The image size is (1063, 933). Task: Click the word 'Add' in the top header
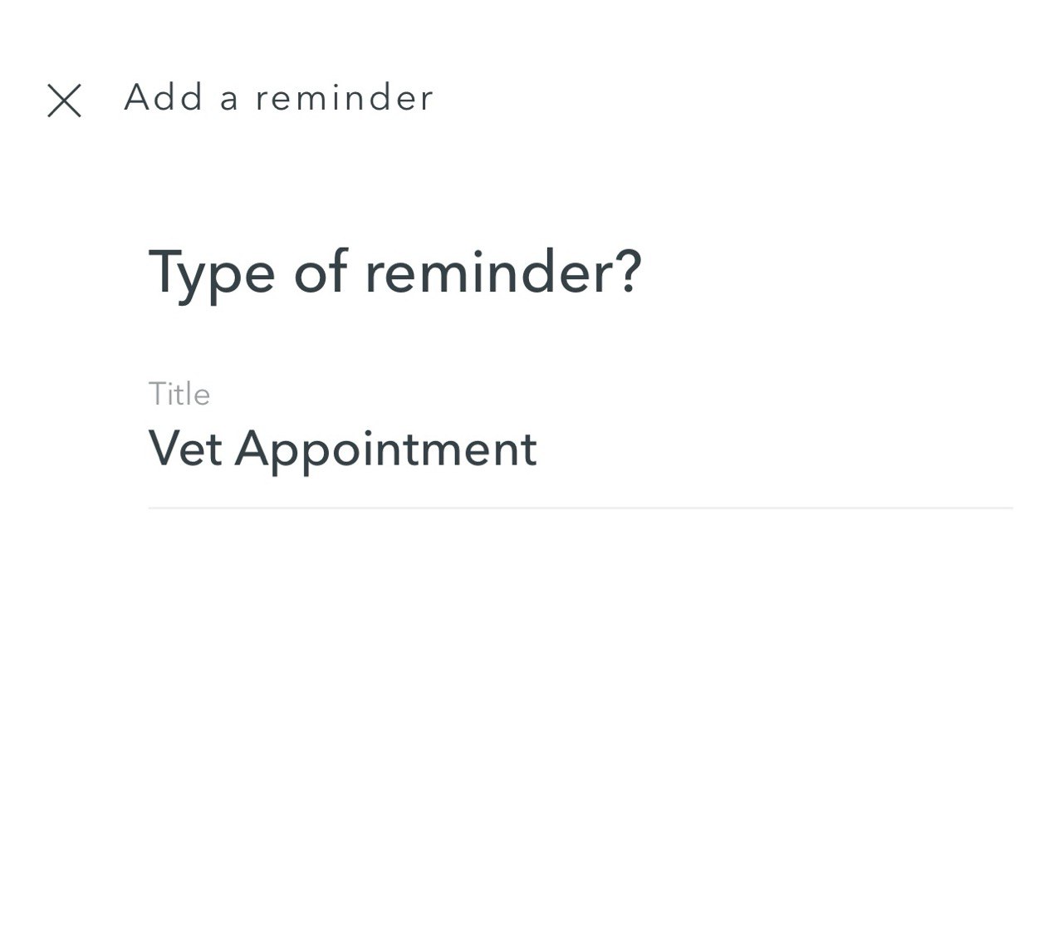pos(164,98)
